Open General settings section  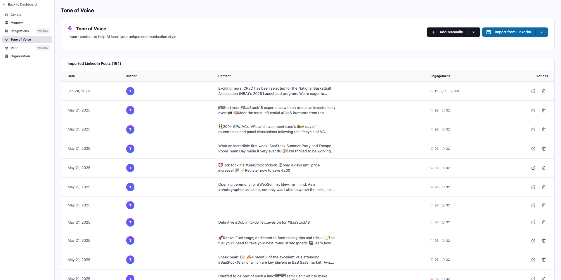[x=27, y=15]
